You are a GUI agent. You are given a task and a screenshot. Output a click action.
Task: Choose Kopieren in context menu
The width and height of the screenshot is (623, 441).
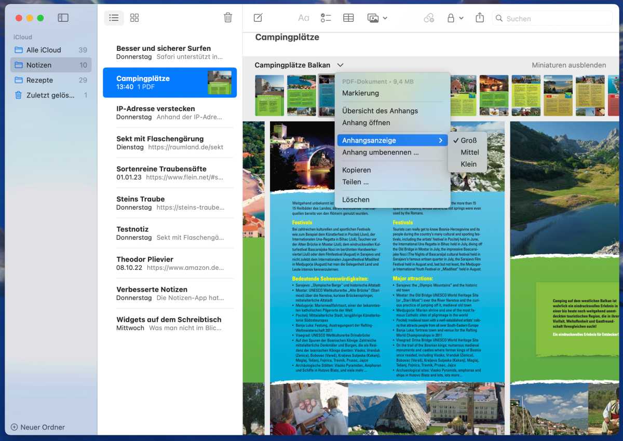pos(392,170)
